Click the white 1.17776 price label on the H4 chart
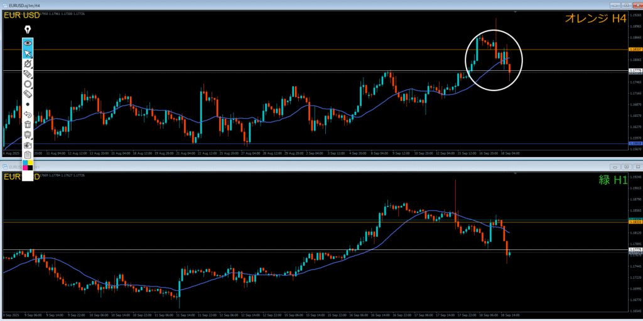This screenshot has width=643, height=321. tap(635, 70)
